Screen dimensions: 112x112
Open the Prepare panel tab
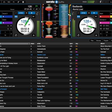(x=106, y=41)
